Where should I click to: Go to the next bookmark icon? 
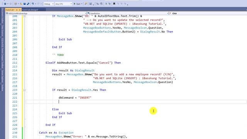(122, 4)
